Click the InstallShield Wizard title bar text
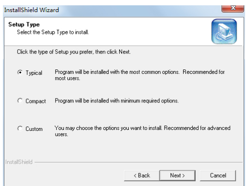The image size is (247, 186). click(31, 10)
